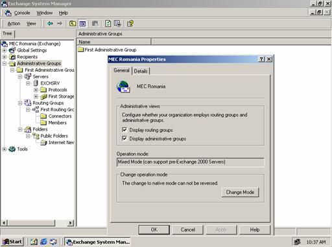
Task: Open Internet Explorer from quick launch
Action: 43,242
